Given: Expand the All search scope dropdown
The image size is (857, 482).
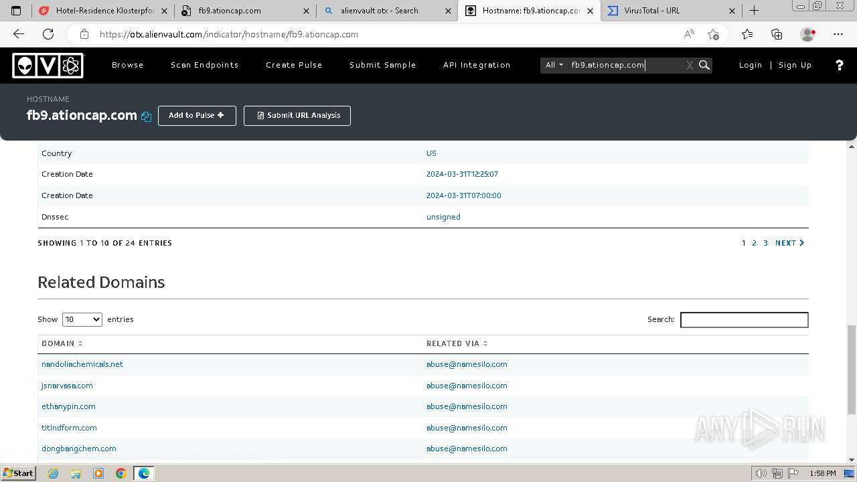Looking at the screenshot, I should click(x=554, y=65).
